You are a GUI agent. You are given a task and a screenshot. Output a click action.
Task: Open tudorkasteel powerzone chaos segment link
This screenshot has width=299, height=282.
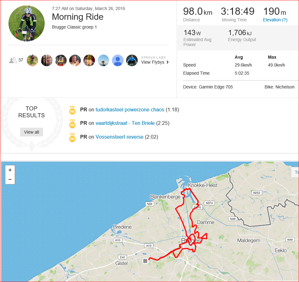point(130,109)
